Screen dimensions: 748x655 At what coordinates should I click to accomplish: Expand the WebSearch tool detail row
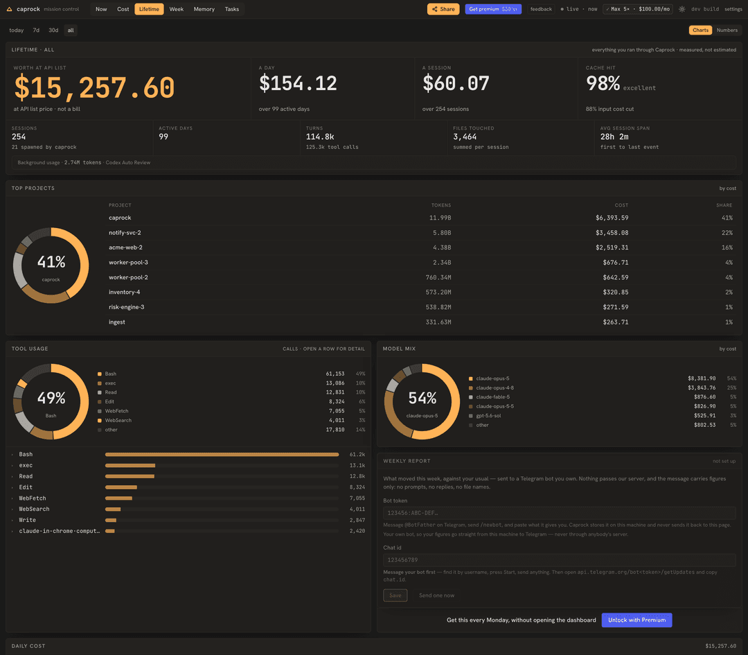(188, 509)
